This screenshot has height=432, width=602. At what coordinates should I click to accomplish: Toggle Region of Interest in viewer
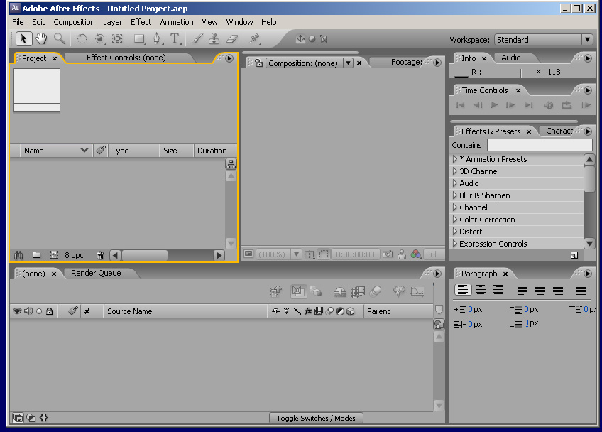(324, 254)
